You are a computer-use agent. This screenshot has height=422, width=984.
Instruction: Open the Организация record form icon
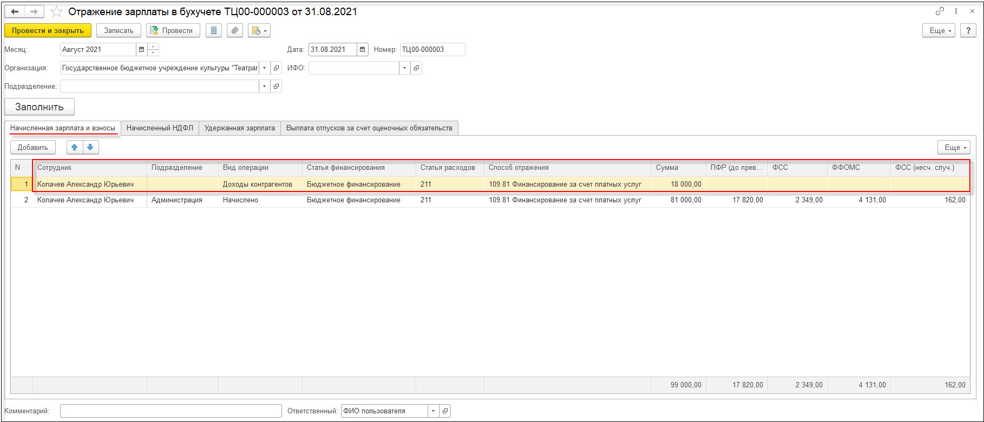point(276,68)
